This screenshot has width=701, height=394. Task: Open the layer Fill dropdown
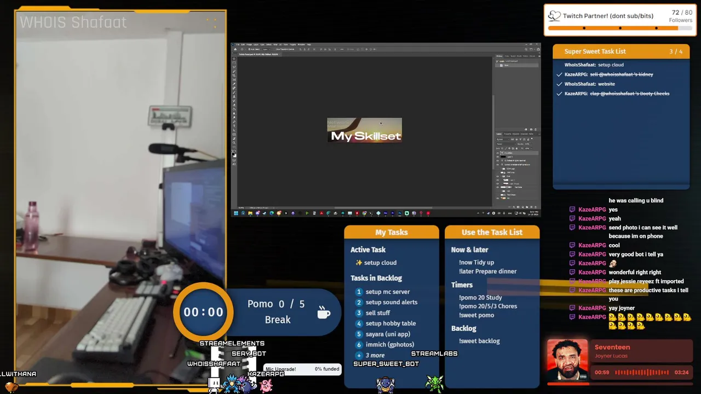(531, 148)
